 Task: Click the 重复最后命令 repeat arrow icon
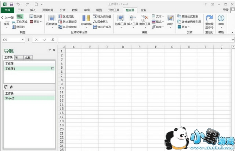(x=209, y=19)
